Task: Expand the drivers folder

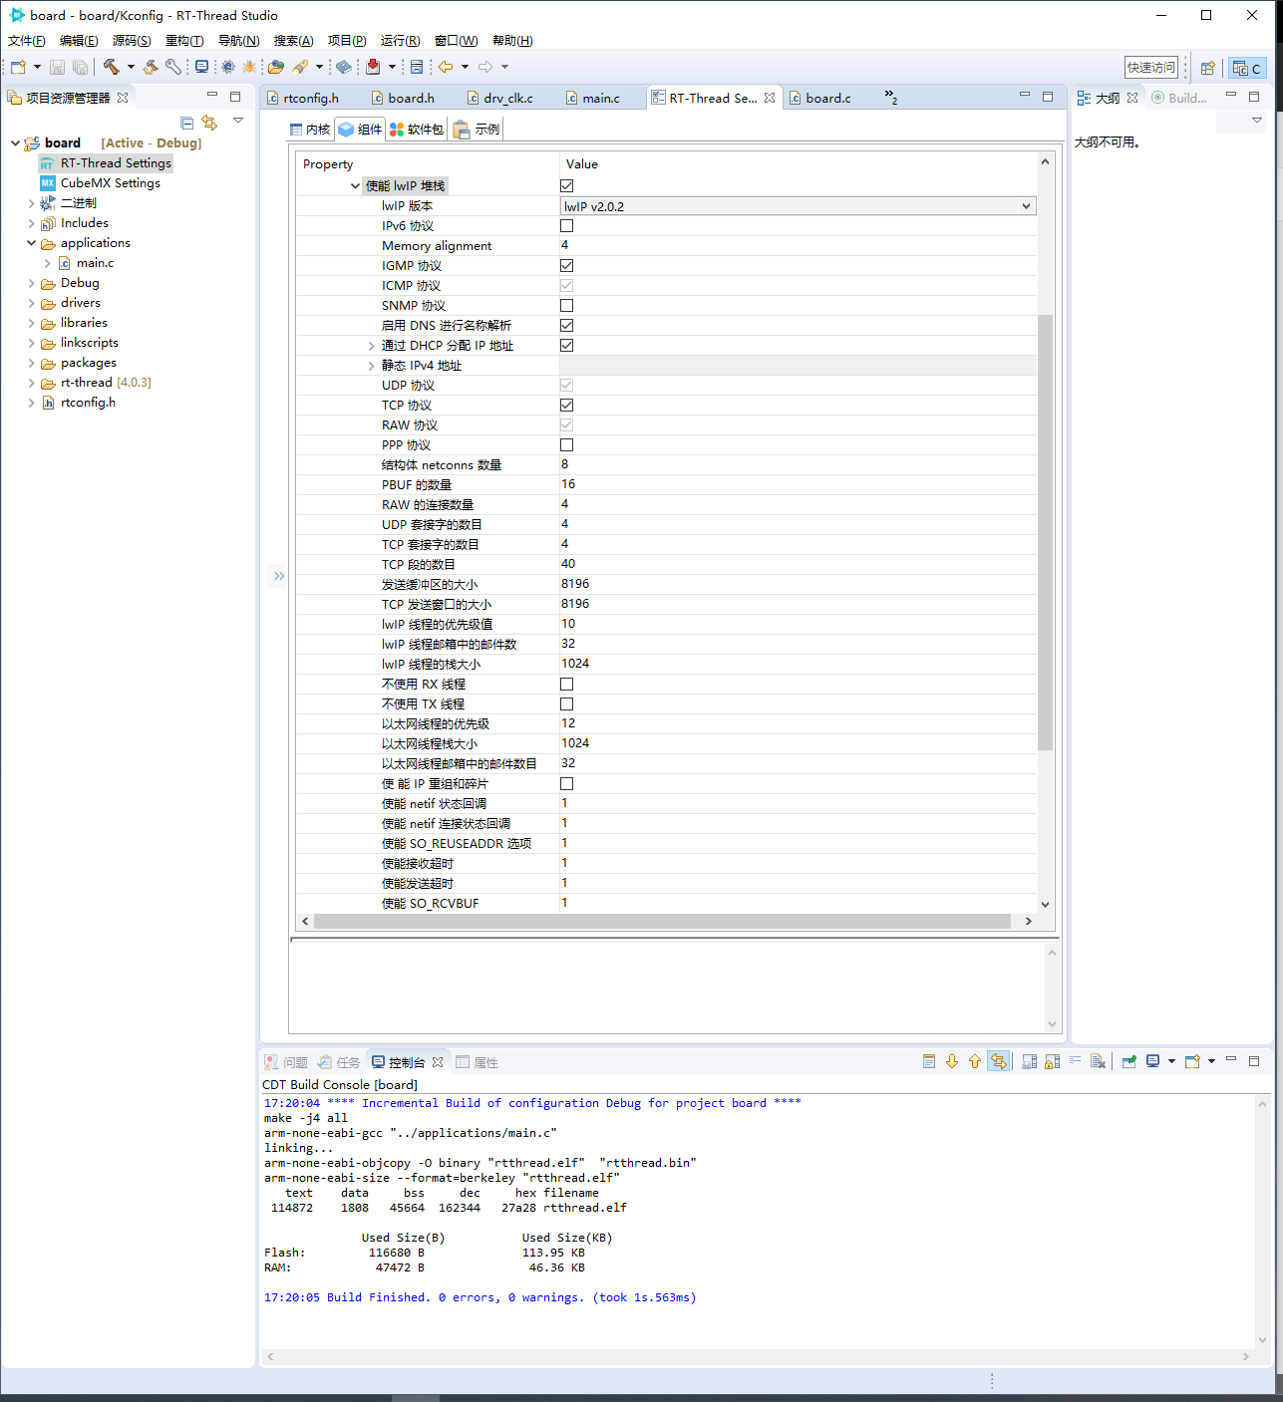Action: [x=32, y=303]
